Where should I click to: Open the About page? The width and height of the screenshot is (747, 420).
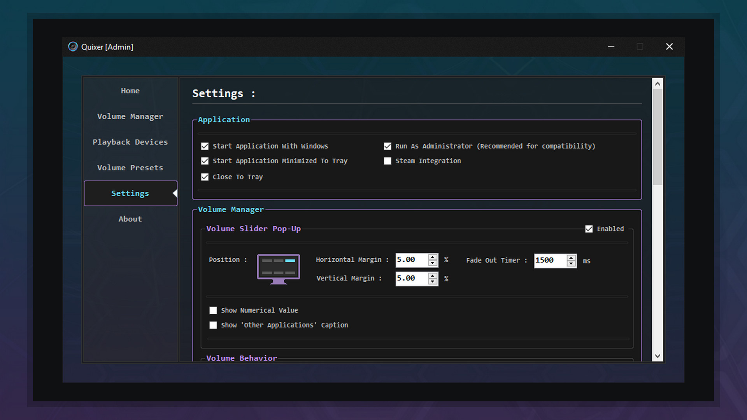point(130,219)
